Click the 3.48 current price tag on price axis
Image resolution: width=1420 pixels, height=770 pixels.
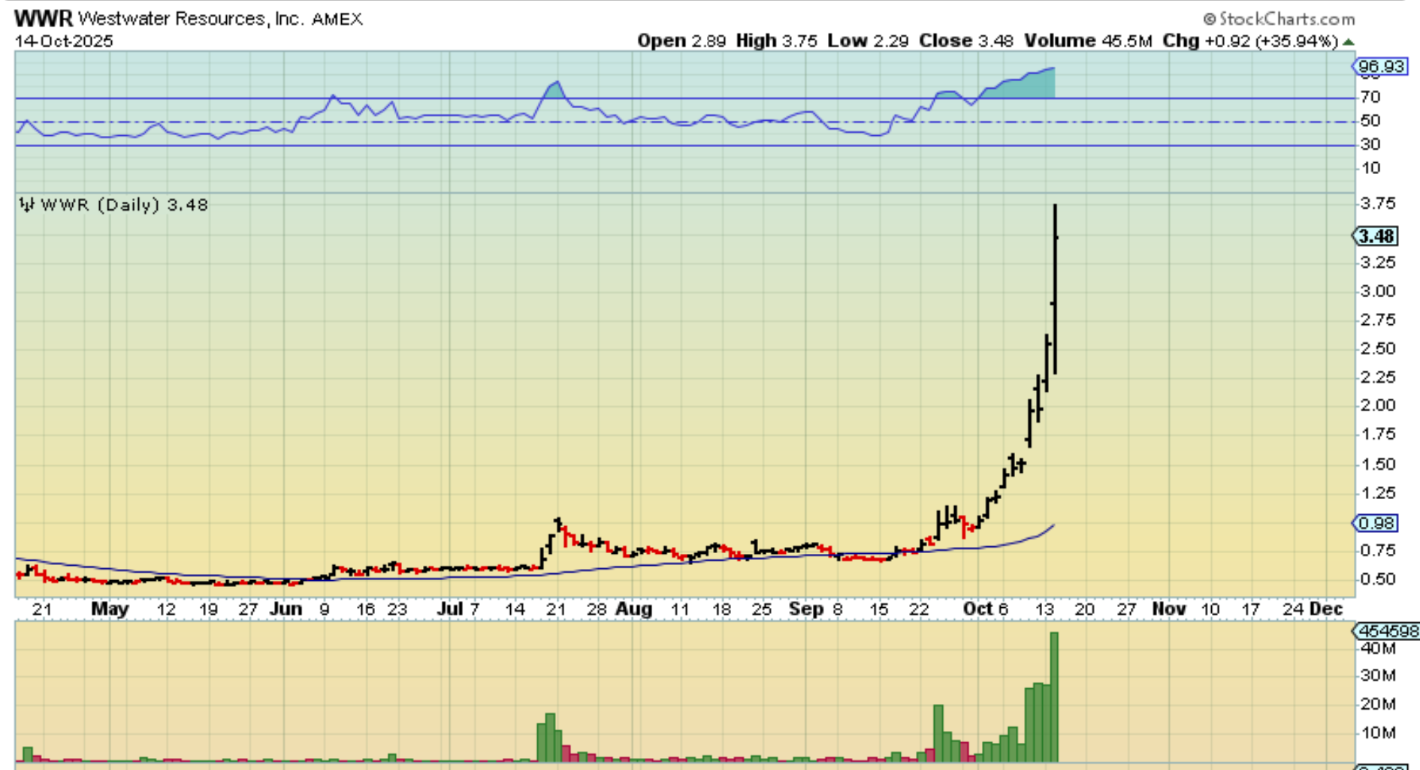(x=1376, y=236)
